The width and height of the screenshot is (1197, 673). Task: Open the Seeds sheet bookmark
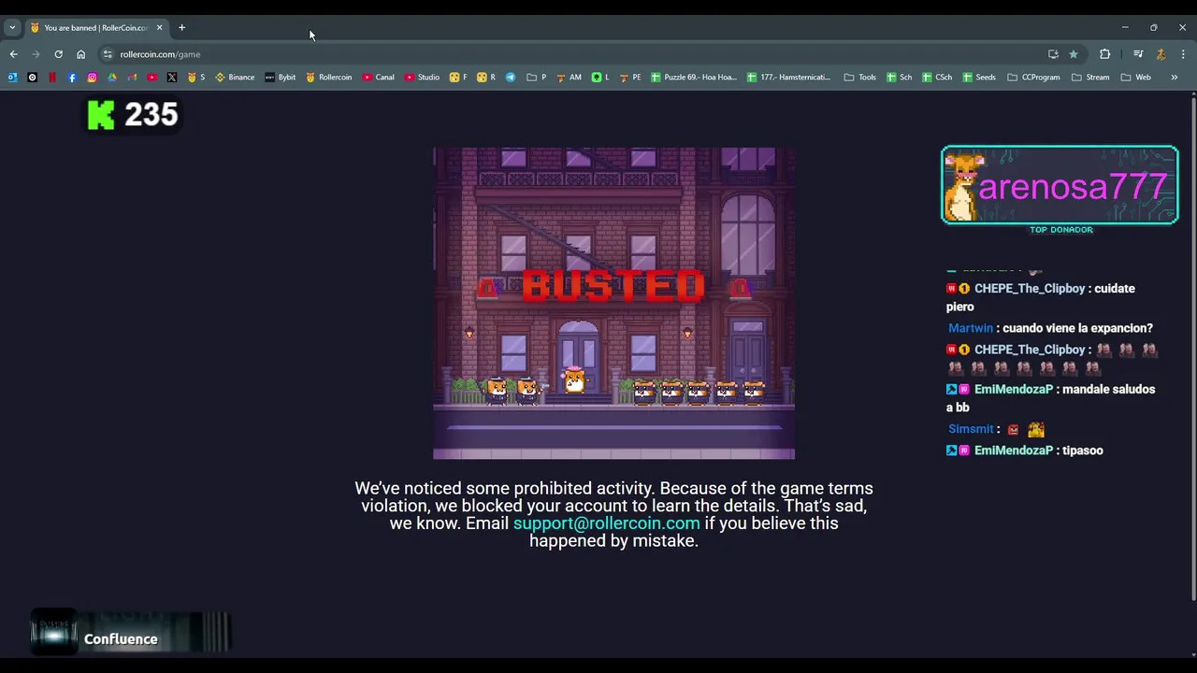click(979, 78)
